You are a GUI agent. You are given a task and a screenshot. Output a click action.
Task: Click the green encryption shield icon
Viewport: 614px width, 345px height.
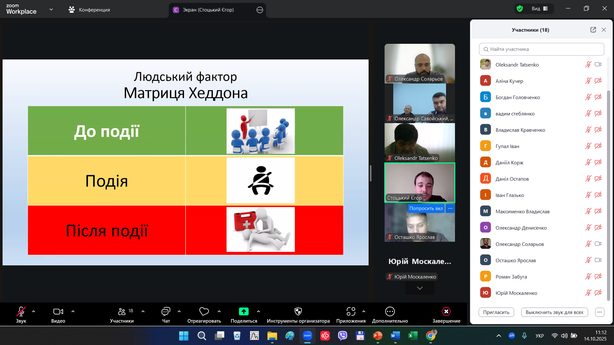pos(520,9)
